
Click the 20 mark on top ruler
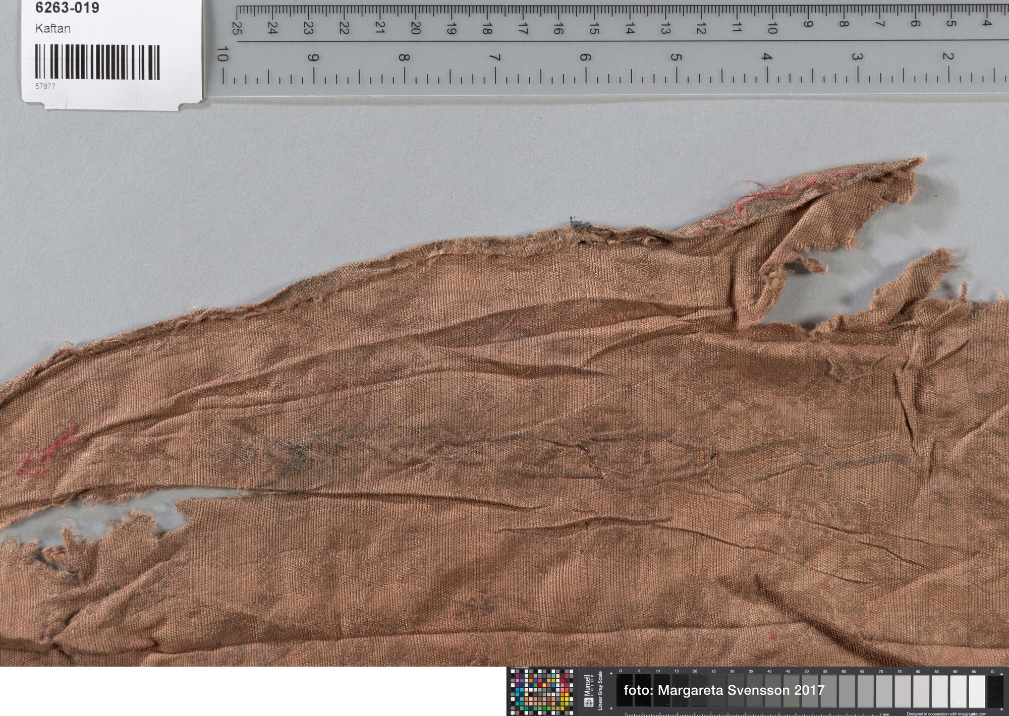click(415, 28)
